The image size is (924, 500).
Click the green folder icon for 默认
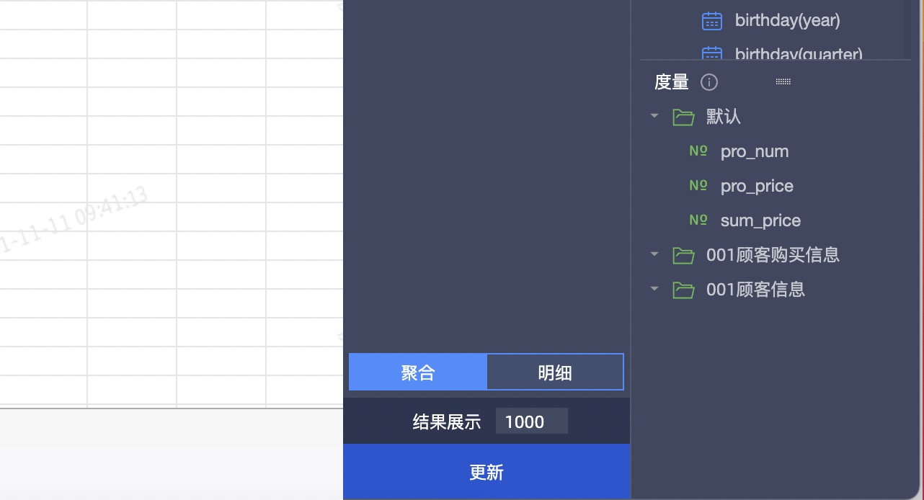[683, 117]
